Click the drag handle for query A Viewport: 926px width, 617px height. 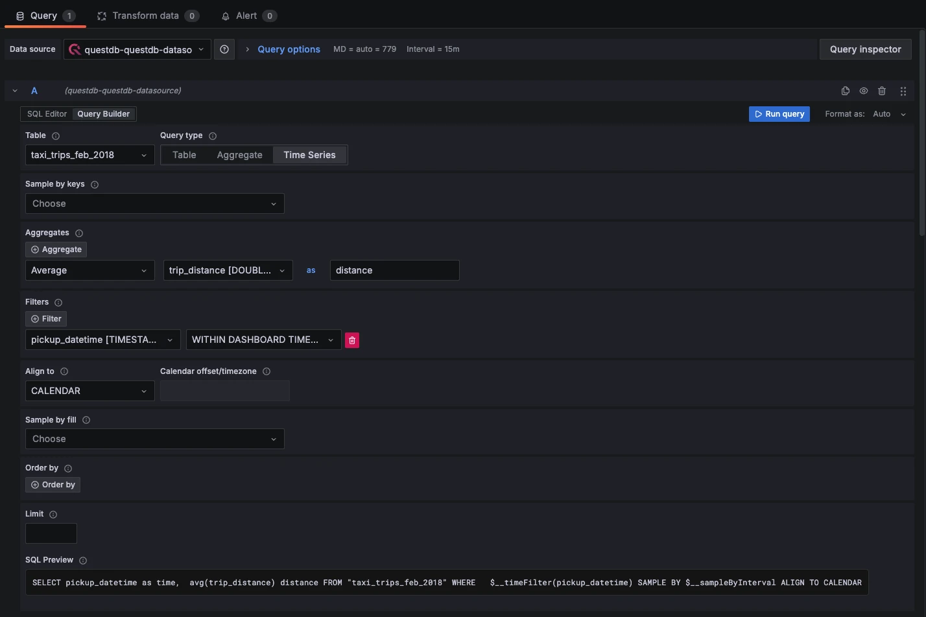tap(903, 91)
